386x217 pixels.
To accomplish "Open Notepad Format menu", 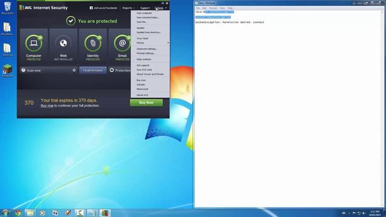I will 213,8.
